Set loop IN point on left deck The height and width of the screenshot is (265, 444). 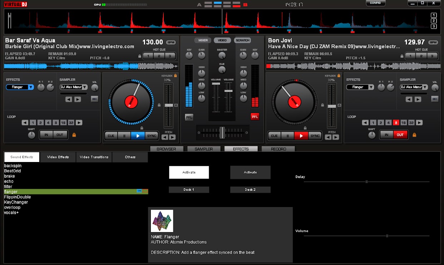click(46, 135)
